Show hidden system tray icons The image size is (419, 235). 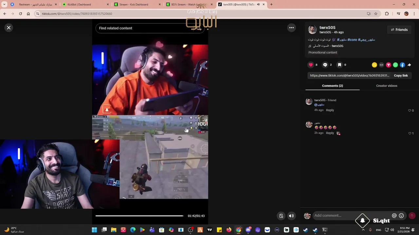[363, 230]
